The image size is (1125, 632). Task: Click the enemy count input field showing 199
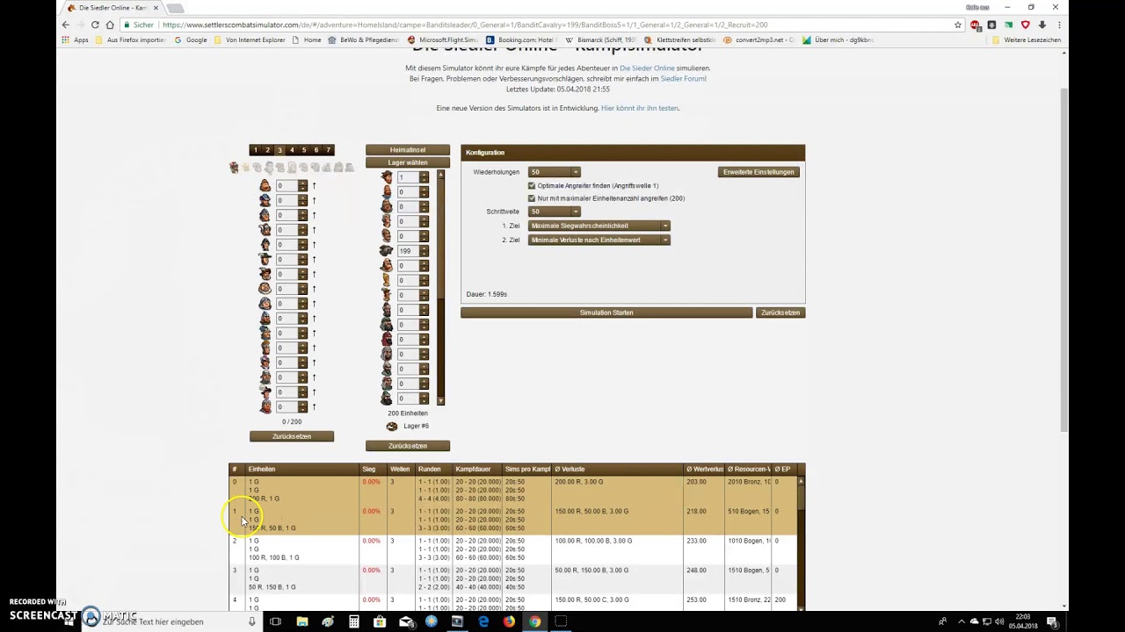click(406, 250)
